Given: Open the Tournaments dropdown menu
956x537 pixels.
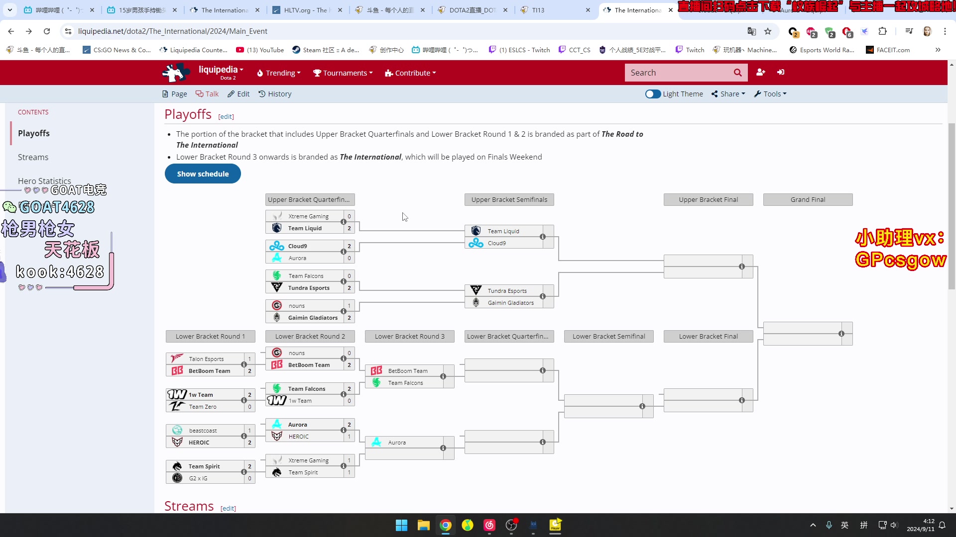Looking at the screenshot, I should [343, 73].
